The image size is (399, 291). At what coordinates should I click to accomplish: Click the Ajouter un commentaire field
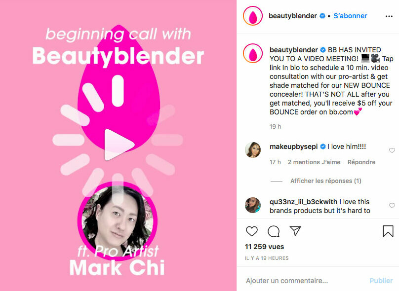305,281
